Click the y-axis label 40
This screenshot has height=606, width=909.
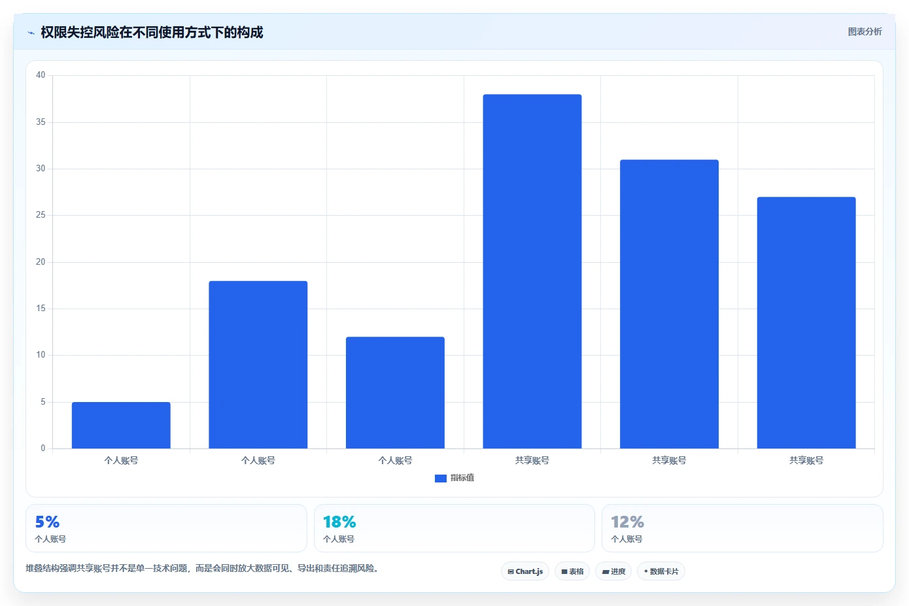[x=41, y=75]
